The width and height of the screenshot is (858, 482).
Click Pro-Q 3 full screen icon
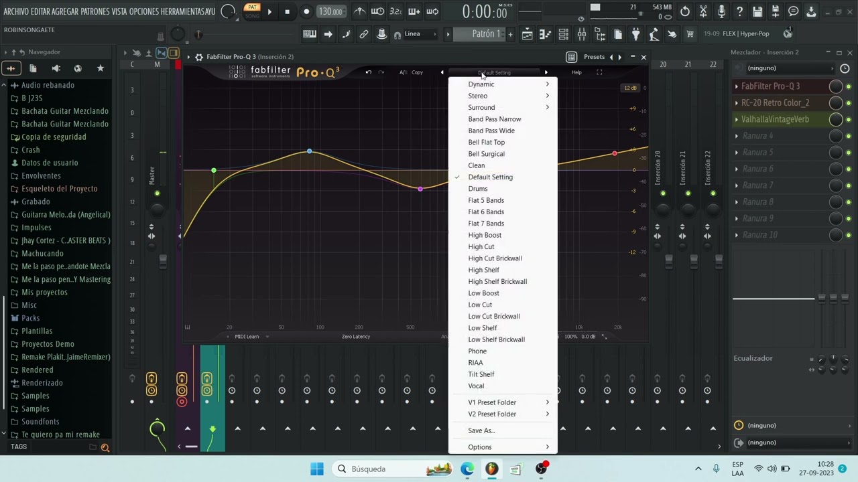point(599,72)
